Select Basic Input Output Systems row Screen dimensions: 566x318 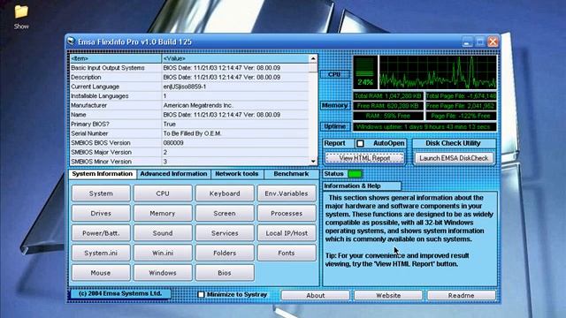point(189,68)
